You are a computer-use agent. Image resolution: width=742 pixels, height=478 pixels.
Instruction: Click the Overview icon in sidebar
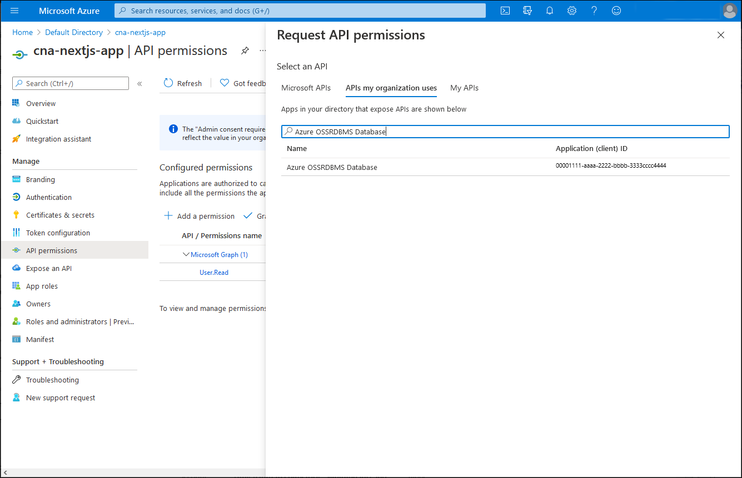point(16,103)
